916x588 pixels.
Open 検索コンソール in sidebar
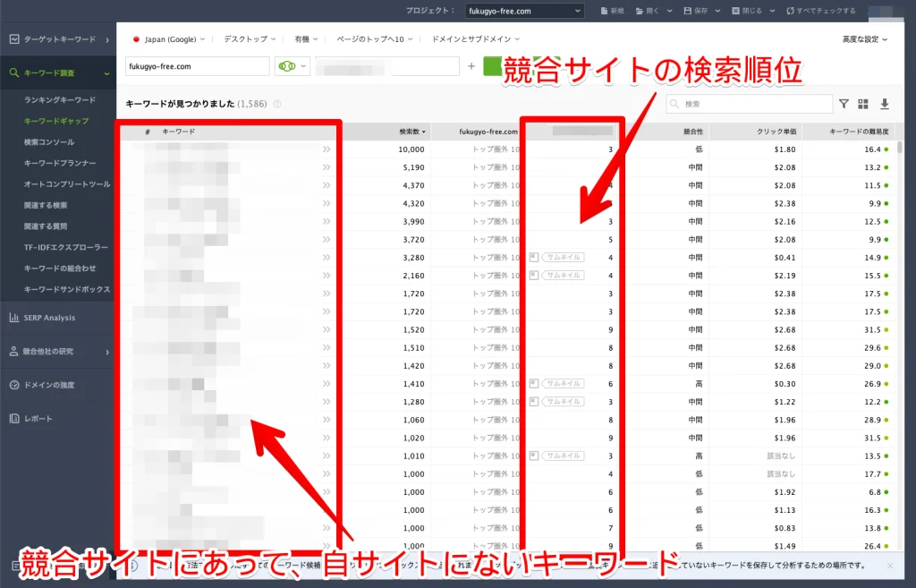49,142
